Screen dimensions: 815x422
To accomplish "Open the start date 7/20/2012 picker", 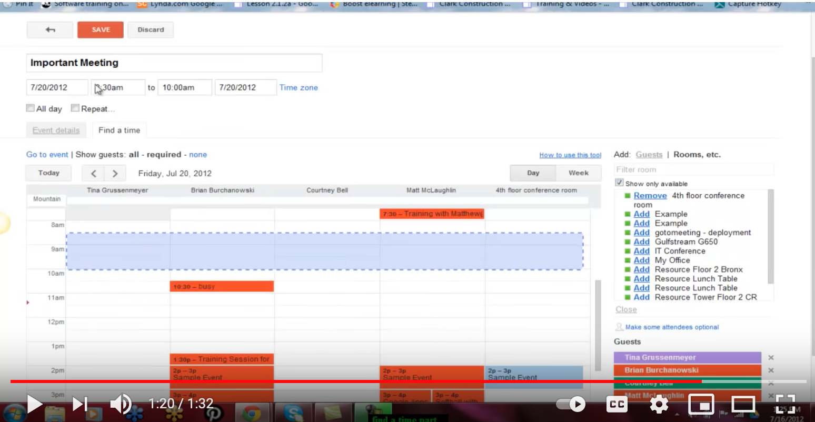I will click(x=57, y=87).
